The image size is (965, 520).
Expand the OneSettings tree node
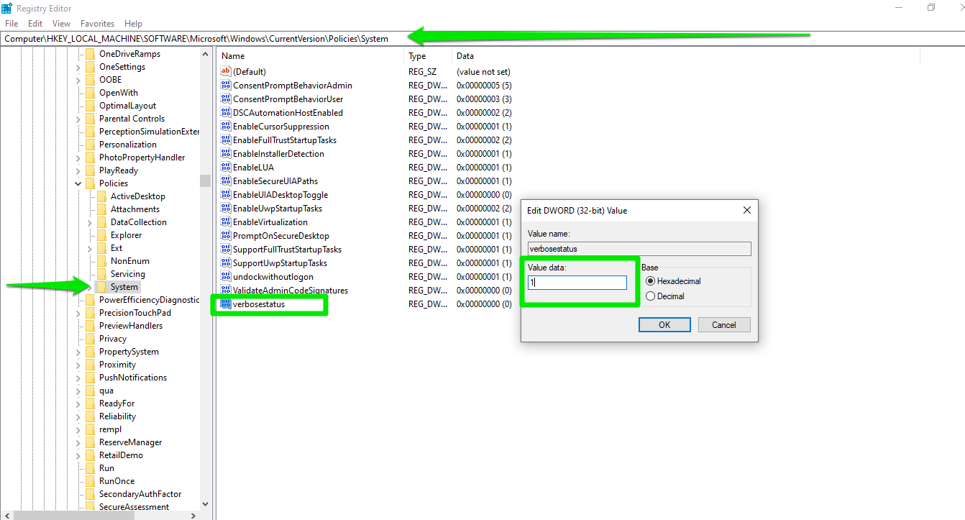click(x=78, y=67)
